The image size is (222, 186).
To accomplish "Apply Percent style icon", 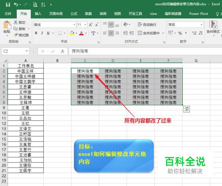I will point(180,33).
